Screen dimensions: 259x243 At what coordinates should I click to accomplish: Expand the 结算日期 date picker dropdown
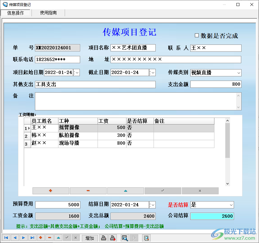pyautogui.click(x=152, y=205)
